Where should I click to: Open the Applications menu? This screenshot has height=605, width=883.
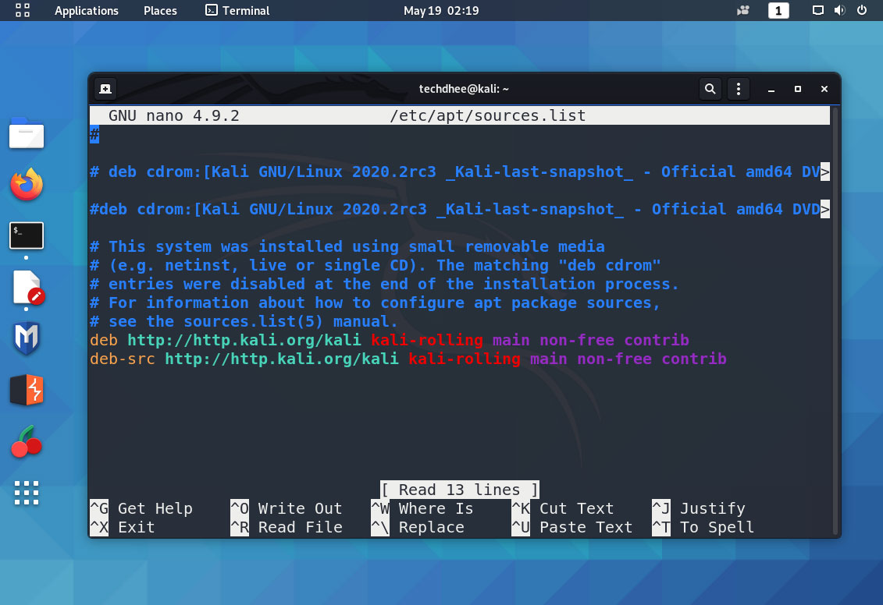tap(86, 11)
